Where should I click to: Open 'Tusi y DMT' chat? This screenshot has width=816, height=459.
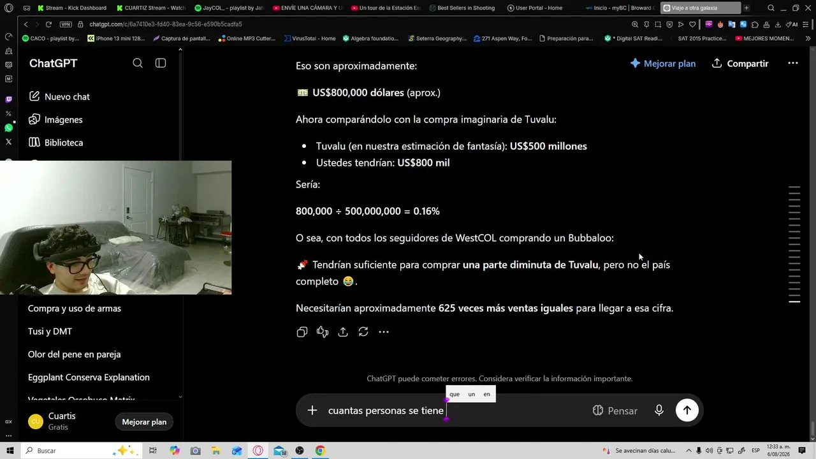tap(50, 331)
